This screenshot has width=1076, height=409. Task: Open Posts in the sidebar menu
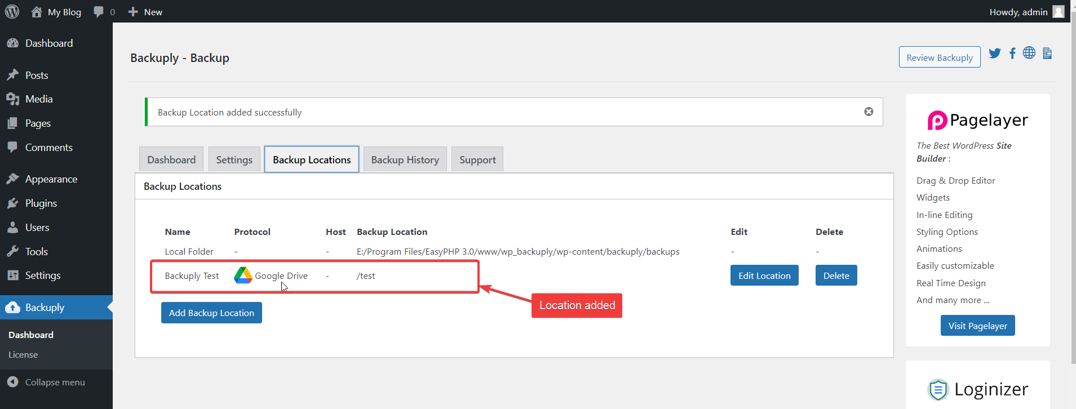56,75
